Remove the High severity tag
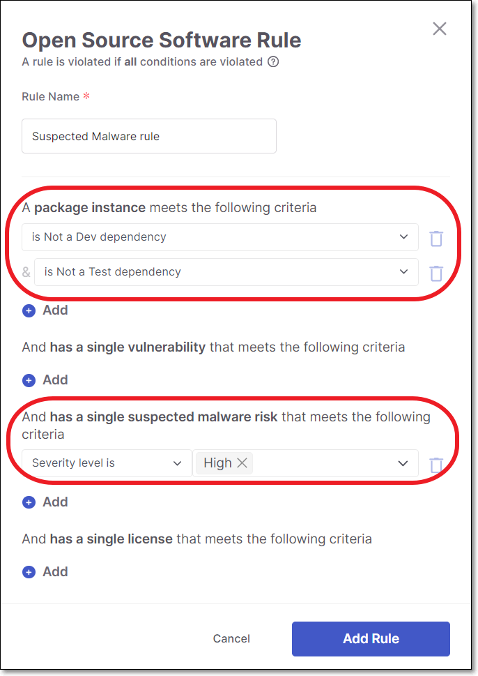This screenshot has width=478, height=676. click(242, 463)
